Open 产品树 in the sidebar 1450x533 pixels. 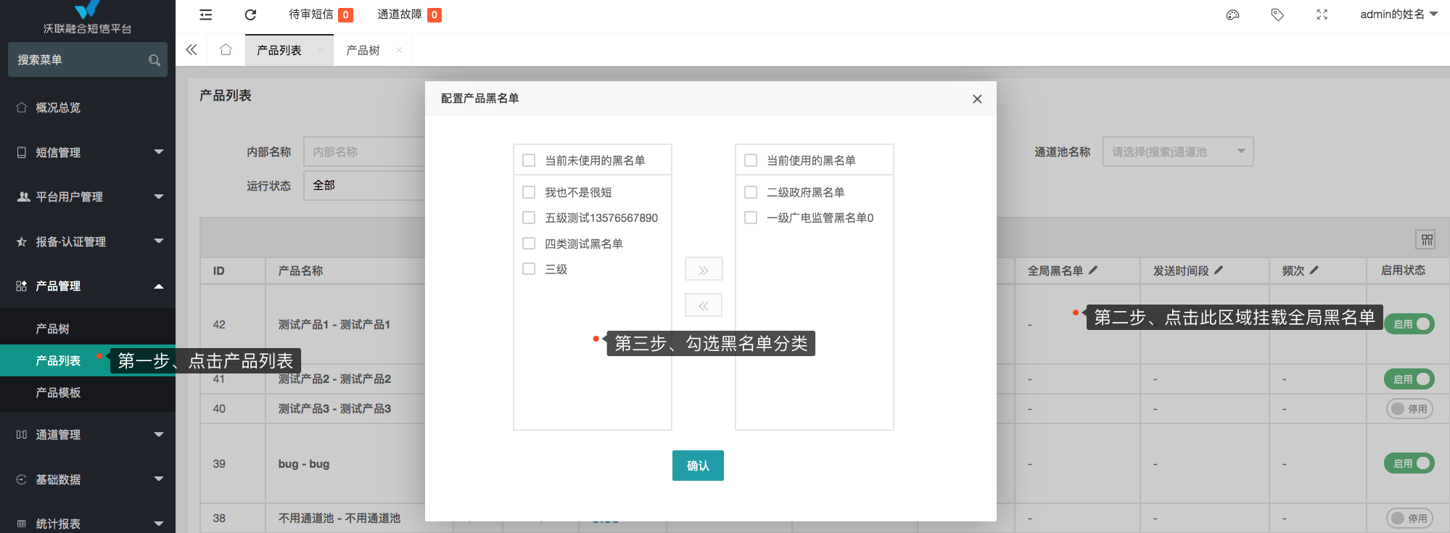(88, 329)
